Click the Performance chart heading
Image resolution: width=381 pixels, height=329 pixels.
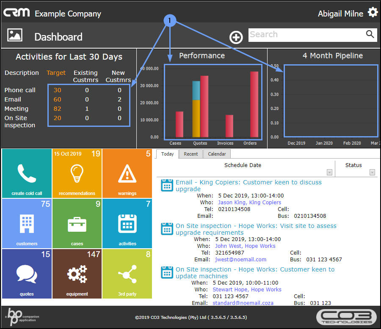coord(202,55)
